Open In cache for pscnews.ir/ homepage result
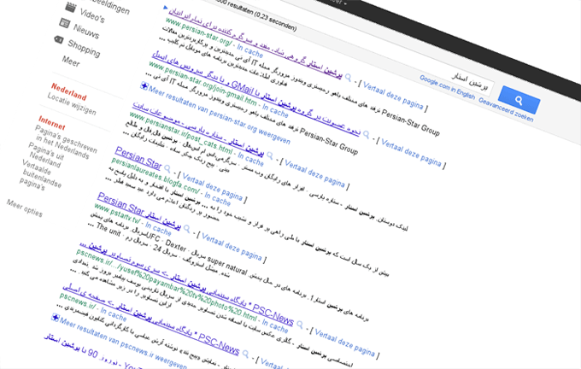The height and width of the screenshot is (369, 581). point(114,314)
